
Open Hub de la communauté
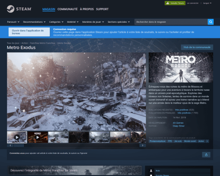tap(197, 47)
